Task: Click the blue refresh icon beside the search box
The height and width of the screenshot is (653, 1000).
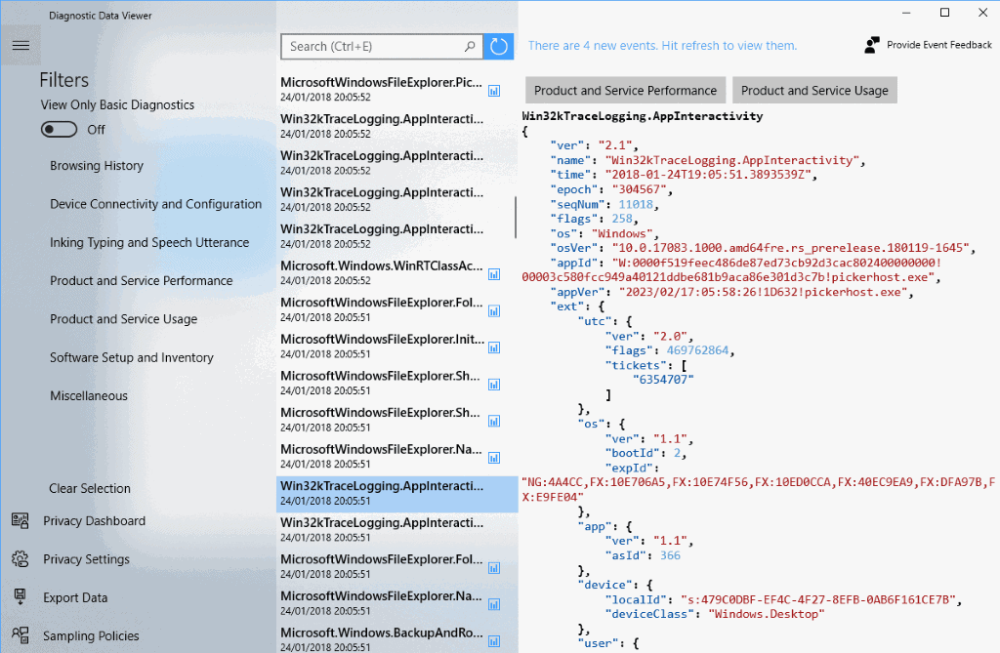Action: pos(498,46)
